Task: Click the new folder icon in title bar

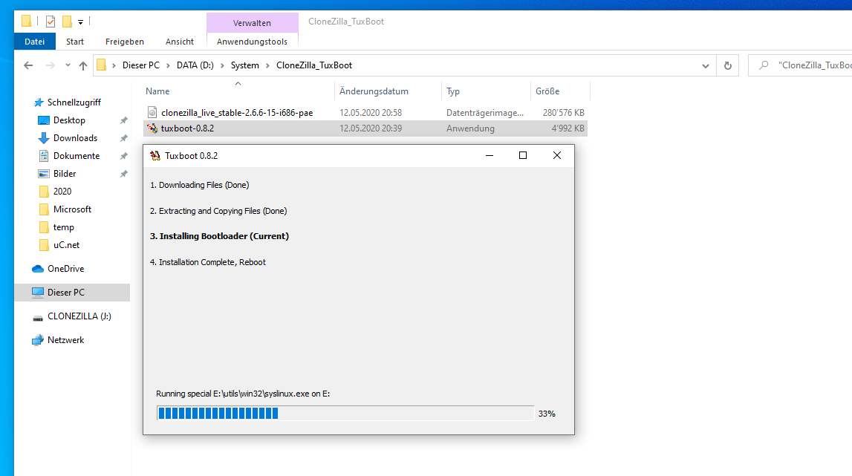Action: [67, 22]
